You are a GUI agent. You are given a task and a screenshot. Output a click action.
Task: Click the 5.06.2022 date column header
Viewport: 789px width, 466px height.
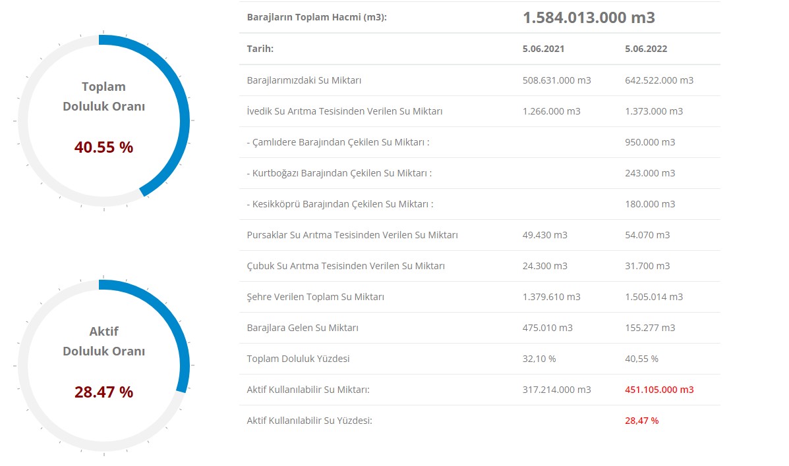[646, 49]
